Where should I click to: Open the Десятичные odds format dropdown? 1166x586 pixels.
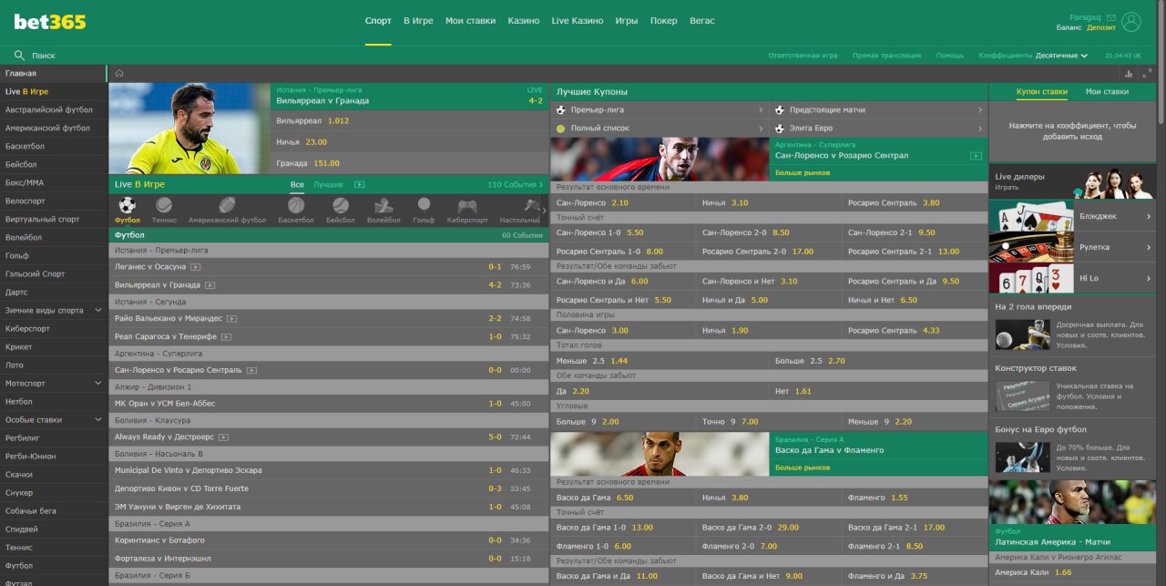[x=1062, y=56]
